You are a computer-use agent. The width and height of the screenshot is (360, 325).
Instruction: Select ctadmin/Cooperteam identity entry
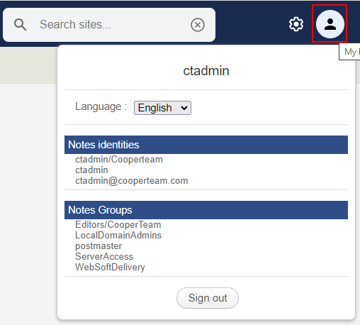pyautogui.click(x=119, y=160)
